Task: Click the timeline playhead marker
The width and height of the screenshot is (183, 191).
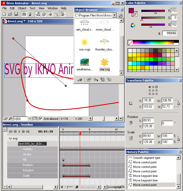Action: [80, 133]
